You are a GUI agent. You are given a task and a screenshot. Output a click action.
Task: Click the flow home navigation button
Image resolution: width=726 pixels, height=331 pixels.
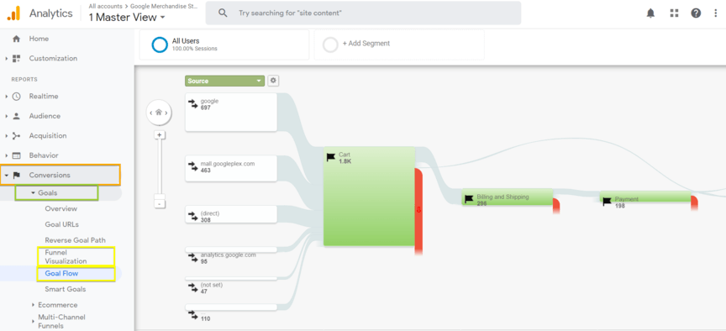coord(159,113)
